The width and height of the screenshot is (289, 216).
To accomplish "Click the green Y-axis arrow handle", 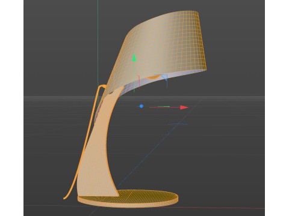I will pos(134,57).
